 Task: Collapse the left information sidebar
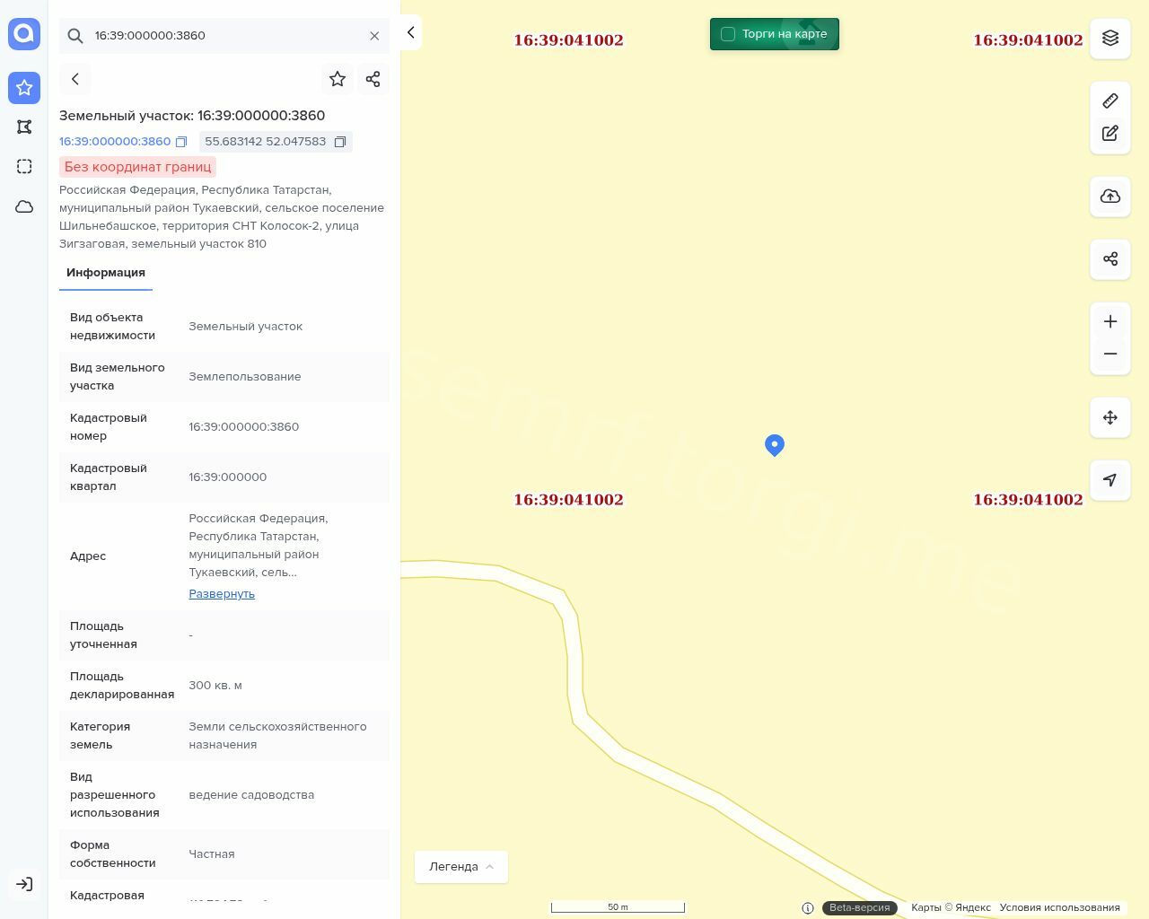(410, 33)
